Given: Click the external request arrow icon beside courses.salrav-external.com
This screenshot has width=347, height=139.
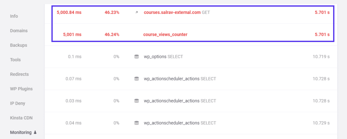Looking at the screenshot, I should pyautogui.click(x=137, y=12).
